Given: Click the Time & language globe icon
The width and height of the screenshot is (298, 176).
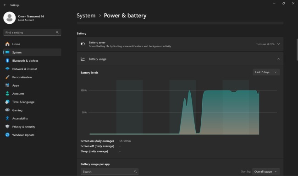Looking at the screenshot, I should click(x=7, y=102).
